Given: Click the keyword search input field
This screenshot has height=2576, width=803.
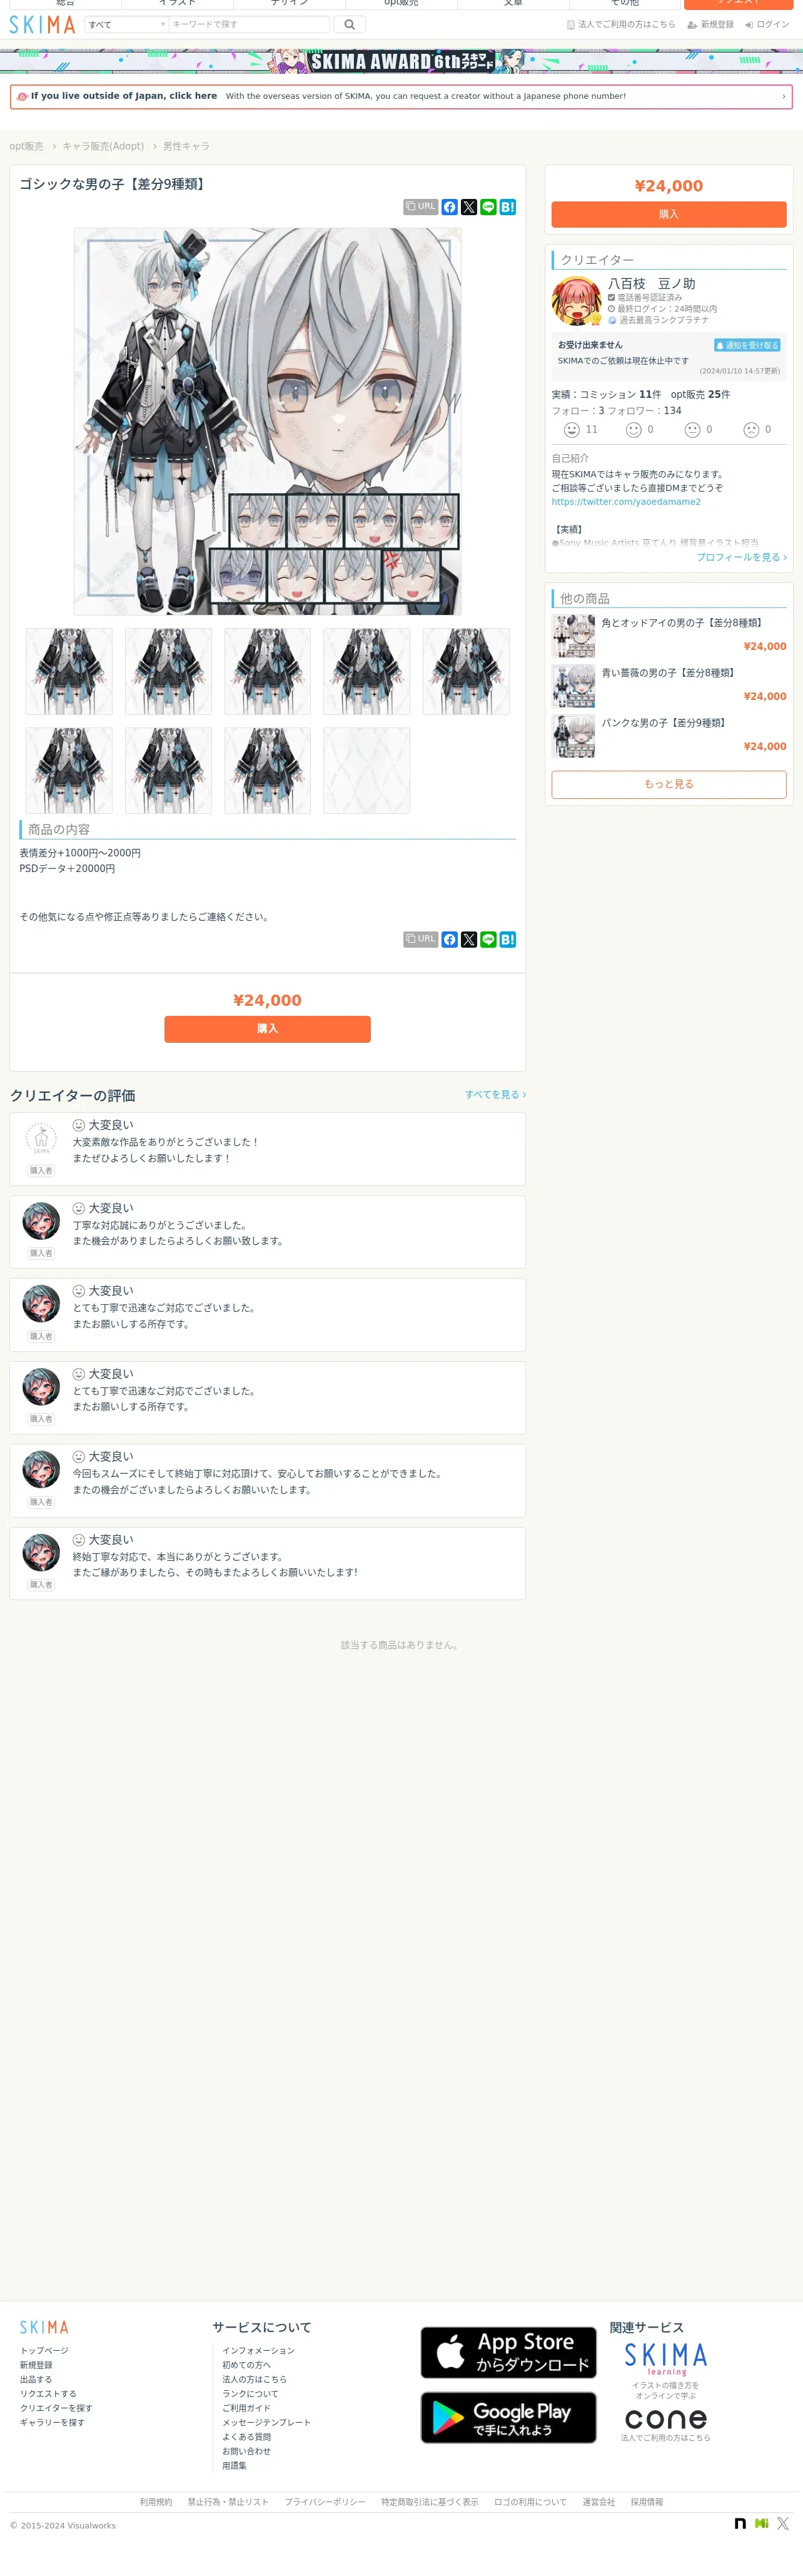Looking at the screenshot, I should [249, 24].
